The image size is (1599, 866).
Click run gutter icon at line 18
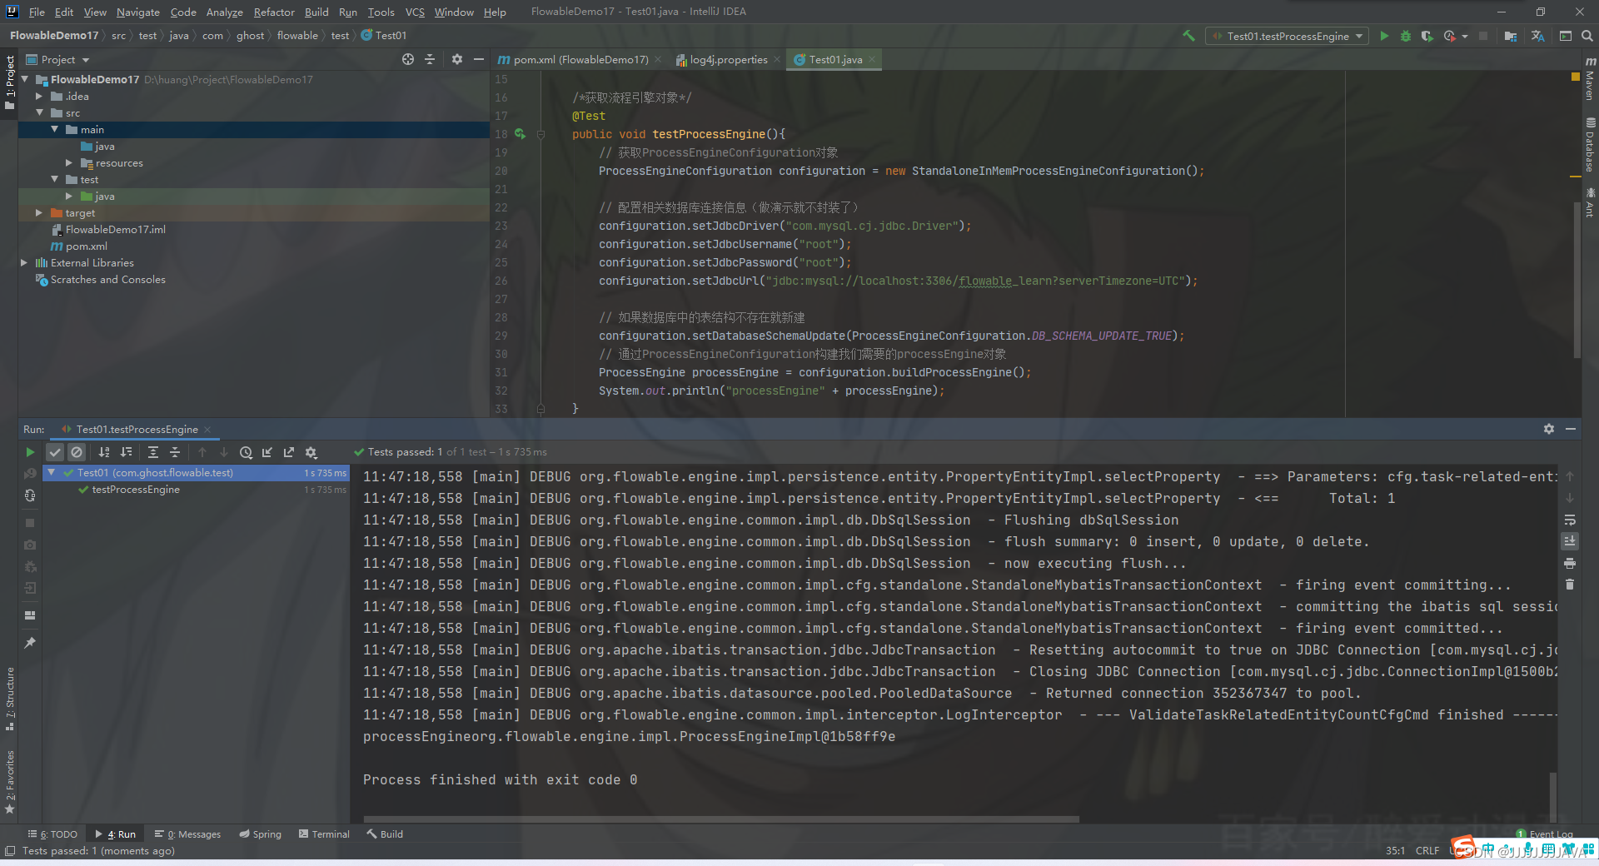[521, 134]
